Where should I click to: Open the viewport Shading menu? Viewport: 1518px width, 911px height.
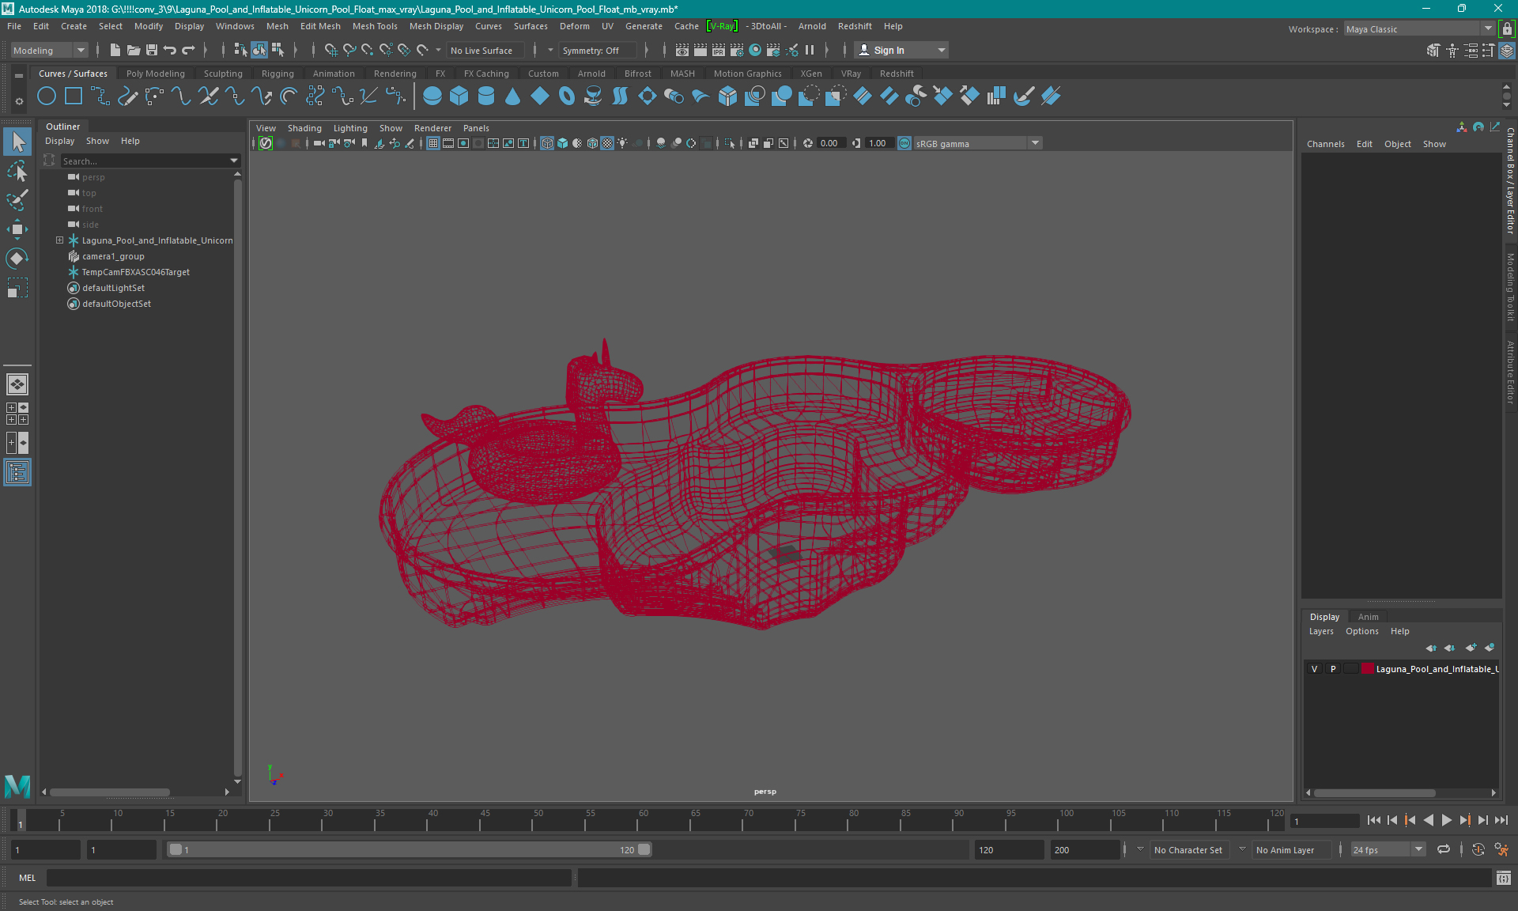(x=304, y=128)
